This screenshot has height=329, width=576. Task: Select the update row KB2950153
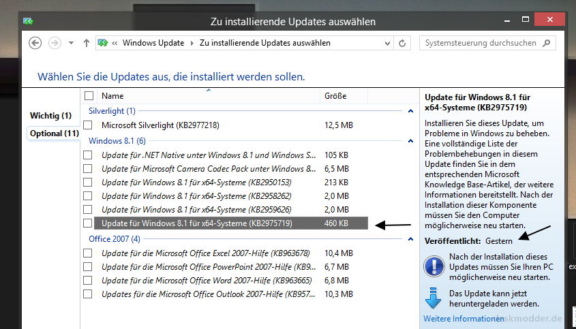coord(231,182)
